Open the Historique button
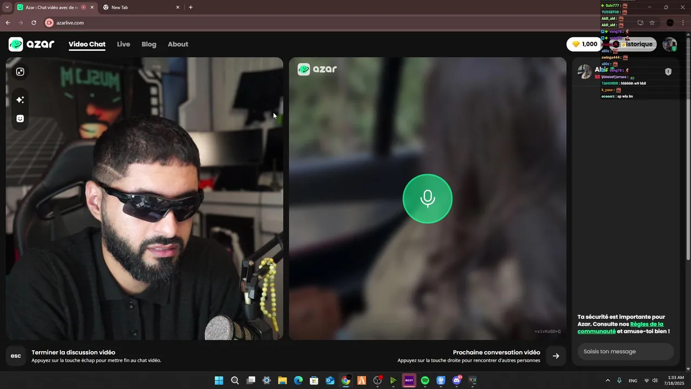This screenshot has width=691, height=389. tap(633, 44)
